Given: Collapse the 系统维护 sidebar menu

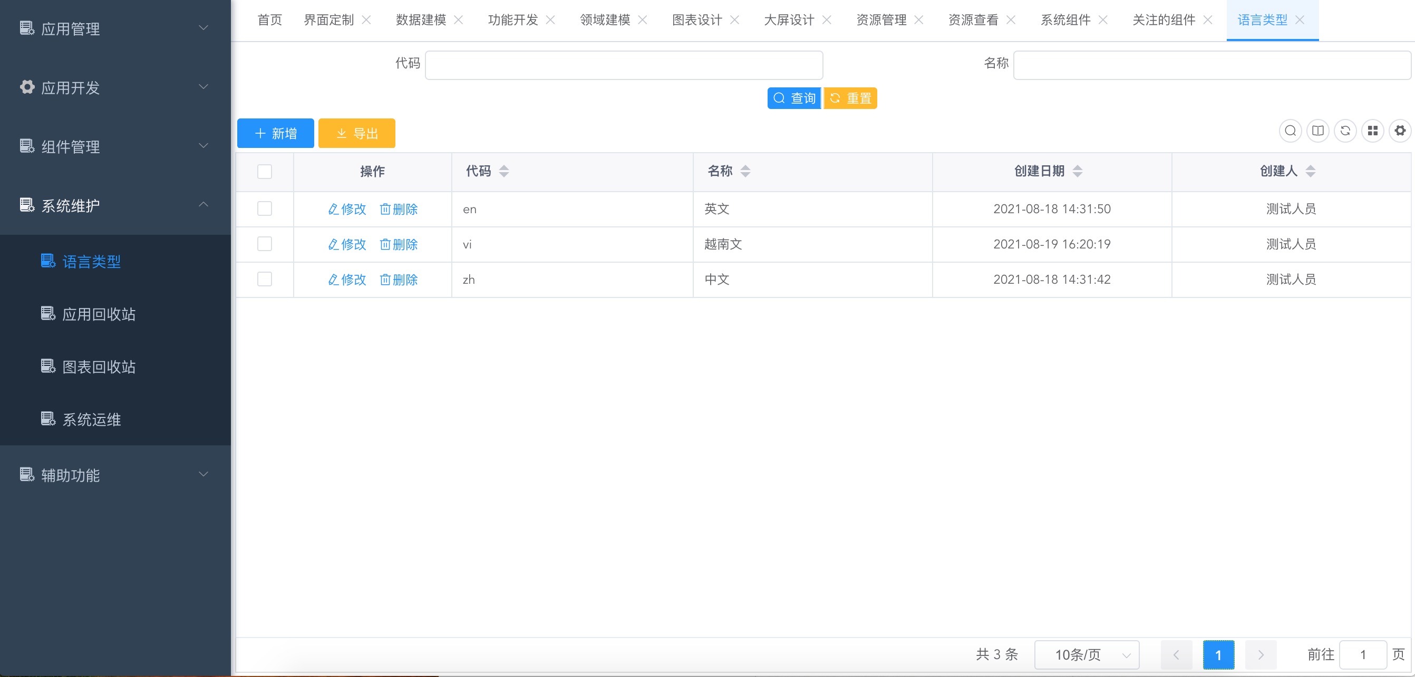Looking at the screenshot, I should [x=115, y=205].
